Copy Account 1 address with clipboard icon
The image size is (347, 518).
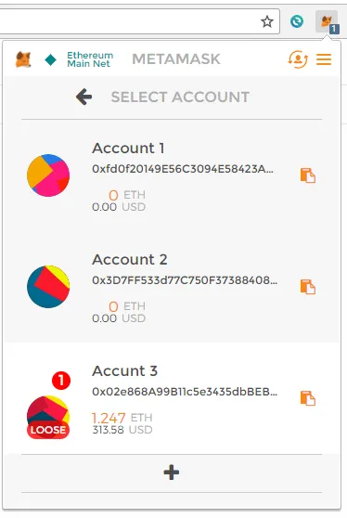point(308,175)
